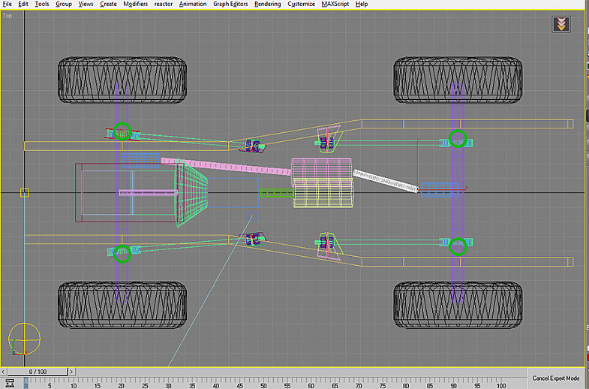Open the MAXScript menu
The height and width of the screenshot is (389, 589).
point(334,4)
